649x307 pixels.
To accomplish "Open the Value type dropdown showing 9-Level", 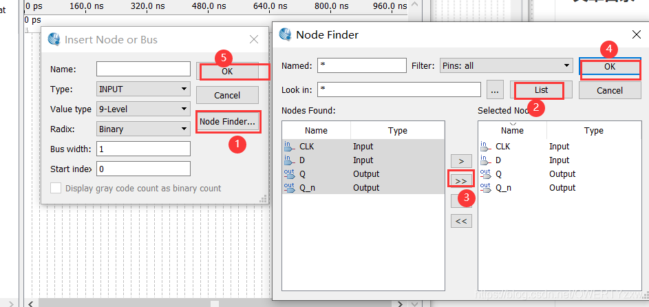I will 143,109.
